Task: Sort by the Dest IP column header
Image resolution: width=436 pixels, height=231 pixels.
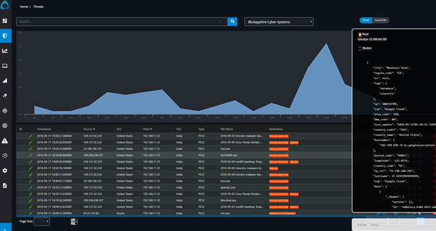Action: (x=148, y=129)
